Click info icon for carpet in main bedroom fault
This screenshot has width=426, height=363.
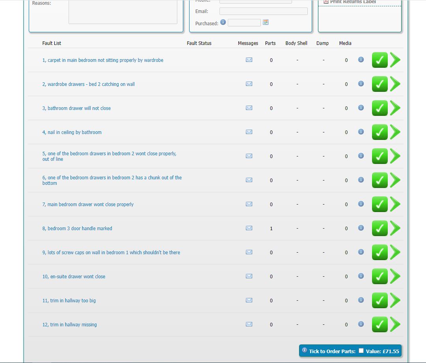(361, 60)
